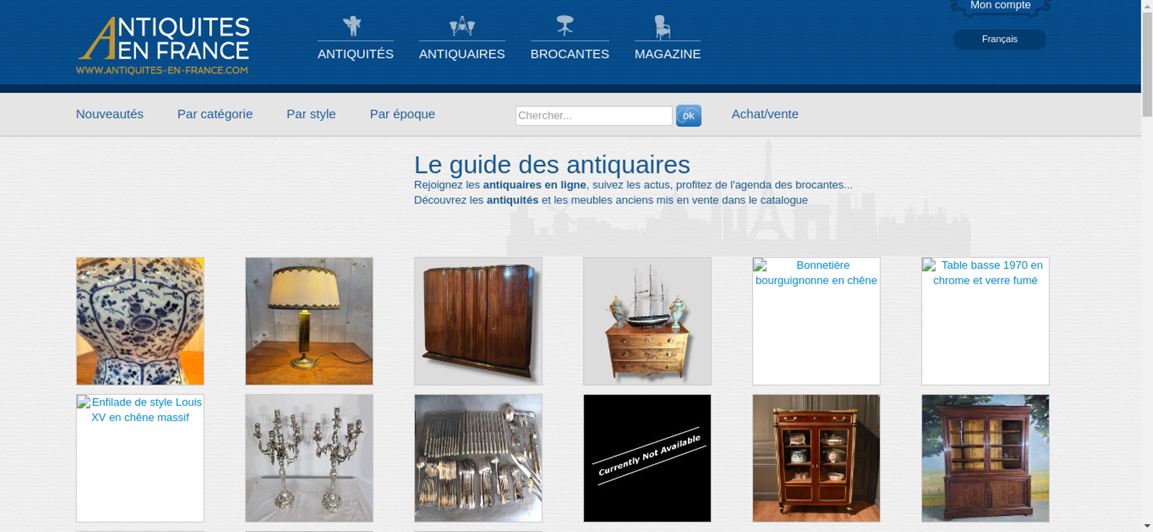1153x532 pixels.
Task: Expand the Par style menu
Action: [x=311, y=114]
